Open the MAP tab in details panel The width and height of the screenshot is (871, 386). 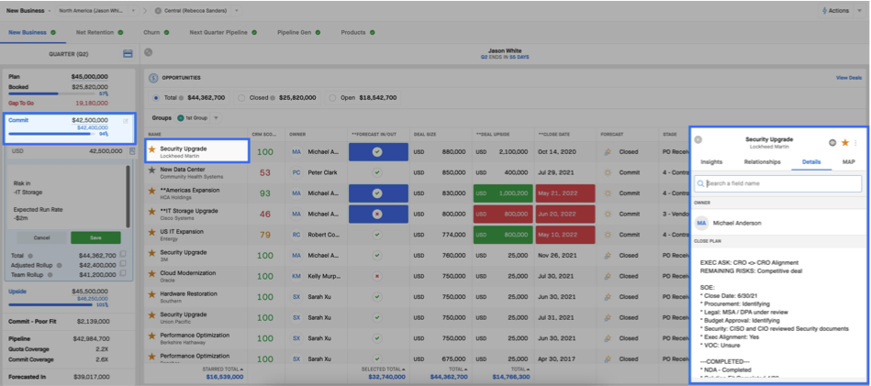(848, 162)
